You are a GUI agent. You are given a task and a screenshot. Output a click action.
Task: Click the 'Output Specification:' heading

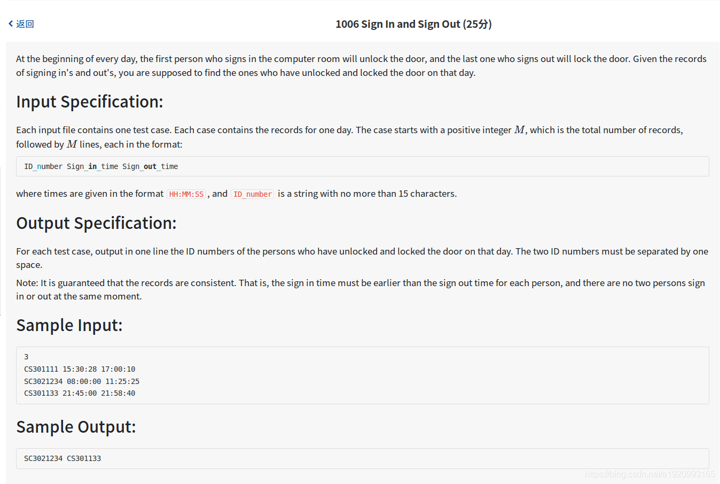tap(96, 223)
